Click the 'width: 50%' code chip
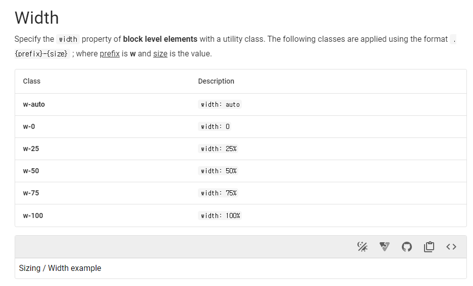Image resolution: width=473 pixels, height=286 pixels. [218, 171]
